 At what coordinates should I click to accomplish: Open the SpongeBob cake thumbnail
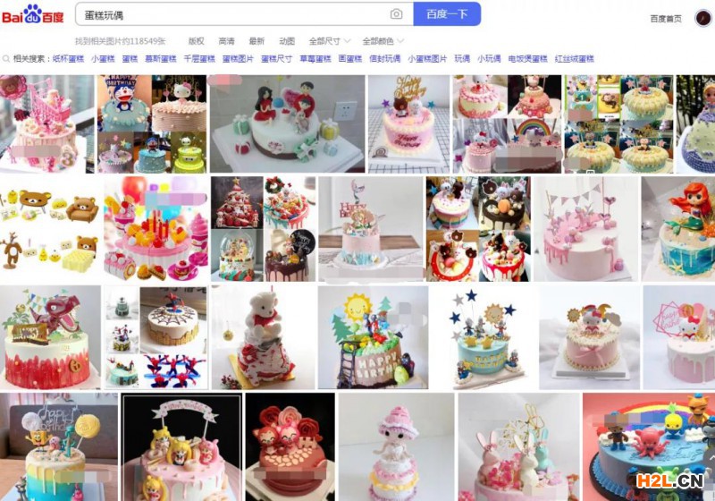pyautogui.click(x=59, y=447)
